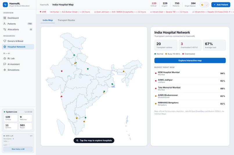Click the Start Auto-LLM button
Screen dimensions: 234x155
[x=18, y=149]
